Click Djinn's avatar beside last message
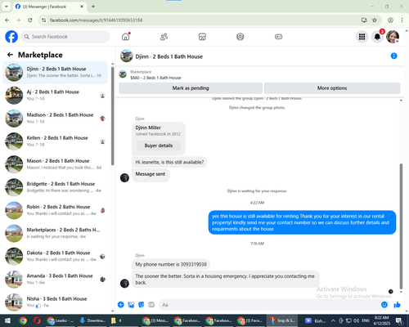This screenshot has height=327, width=409. coord(124,283)
